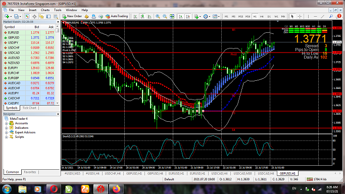This screenshot has height=194, width=345.
Task: Expand the Accounts node in the Navigator
Action: pyautogui.click(x=7, y=123)
